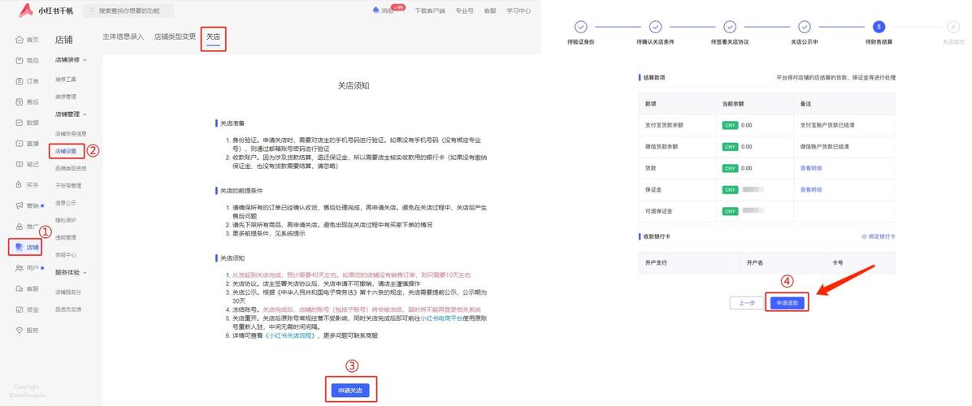Open 笔记 notes icon in left sidebar
The image size is (972, 406).
coord(20,164)
